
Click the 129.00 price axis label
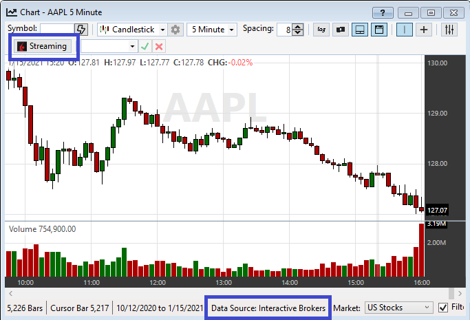point(437,114)
